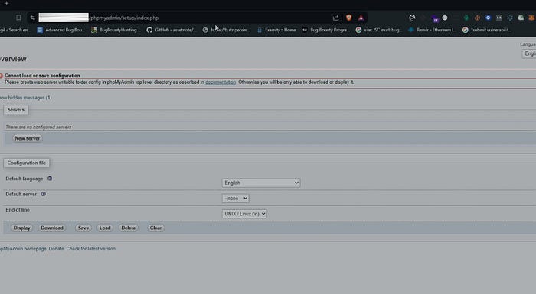The height and width of the screenshot is (294, 536).
Task: Click 'There are no configured servers' text
Action: pyautogui.click(x=38, y=128)
